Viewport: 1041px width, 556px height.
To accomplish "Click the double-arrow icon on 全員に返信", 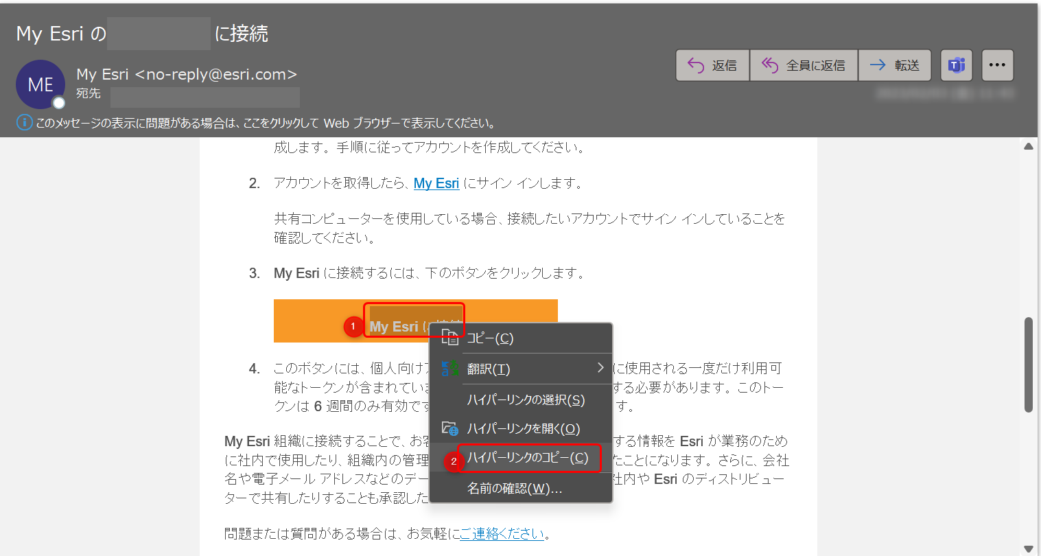I will (770, 65).
